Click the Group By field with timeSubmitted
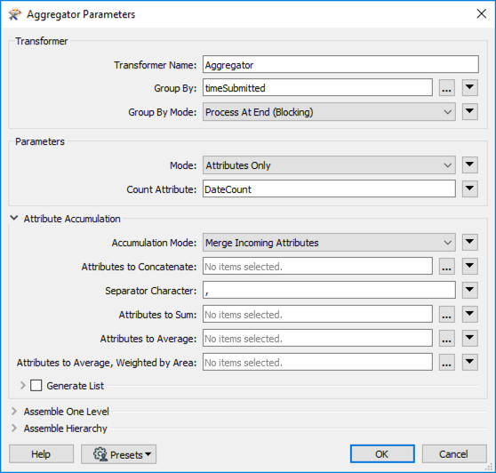This screenshot has height=473, width=496. click(317, 88)
